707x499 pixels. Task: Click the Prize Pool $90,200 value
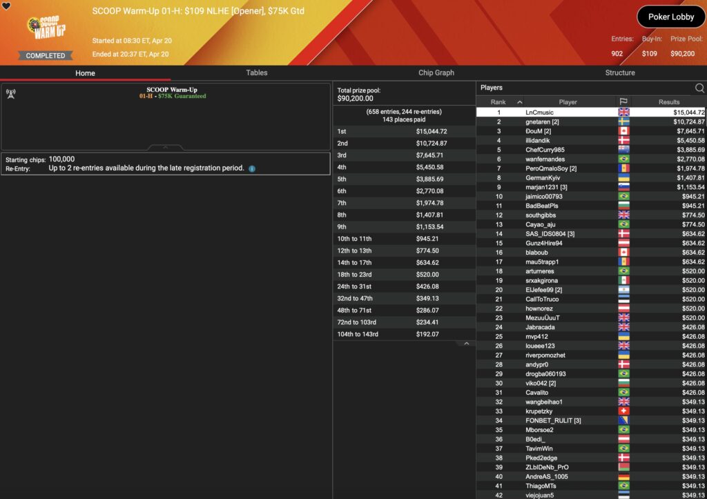click(682, 54)
